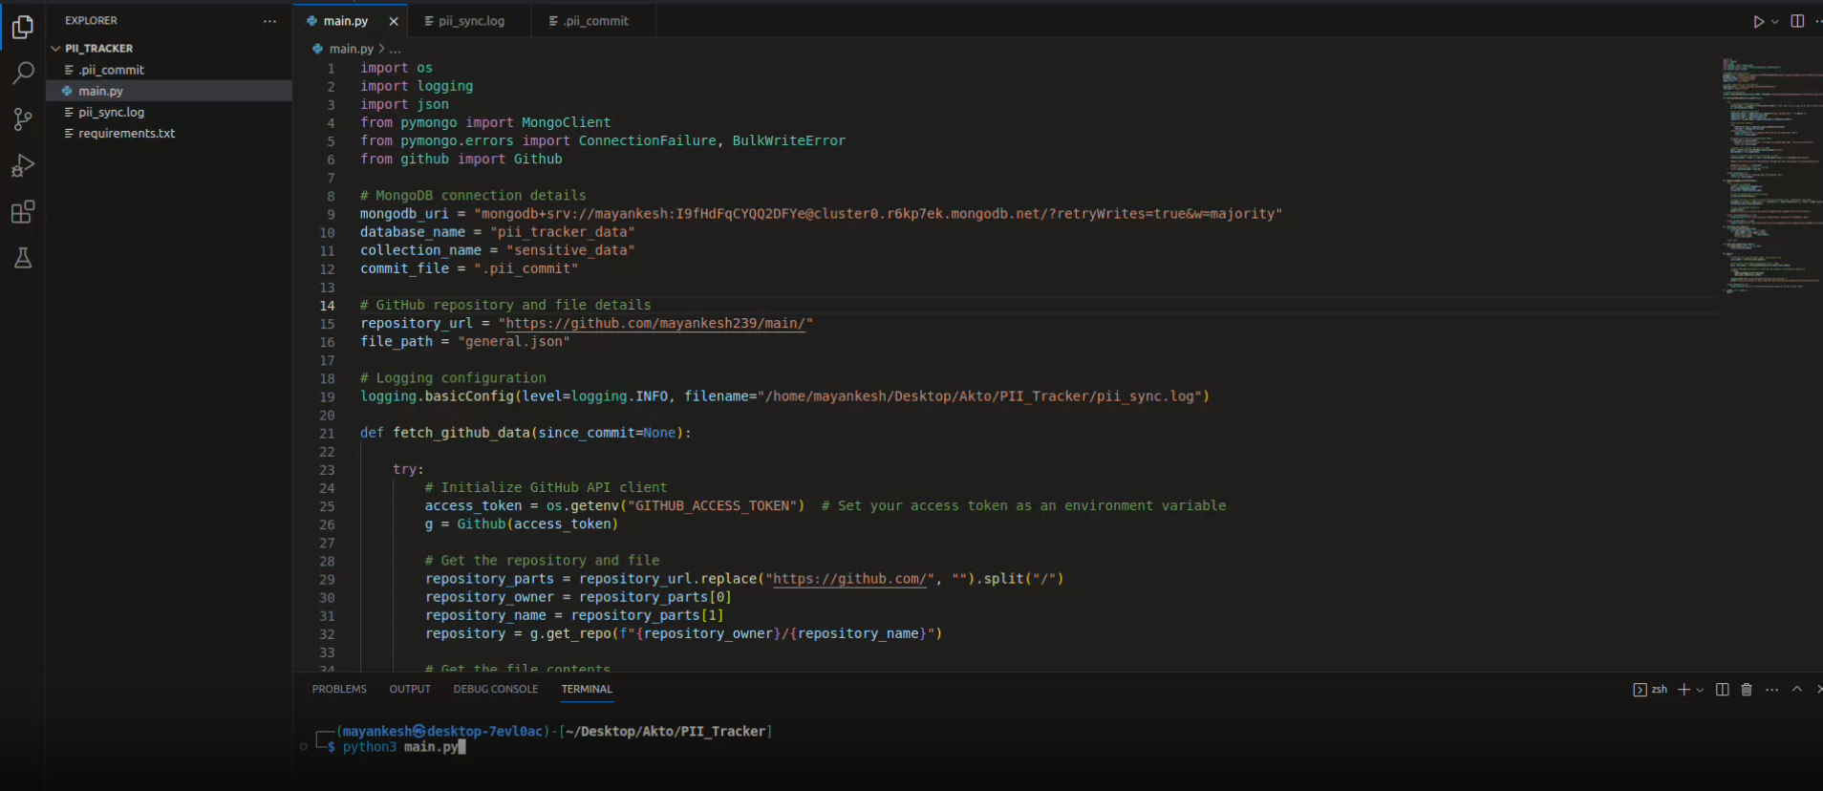Open requirements.txt from the explorer
The width and height of the screenshot is (1823, 791).
click(x=126, y=134)
